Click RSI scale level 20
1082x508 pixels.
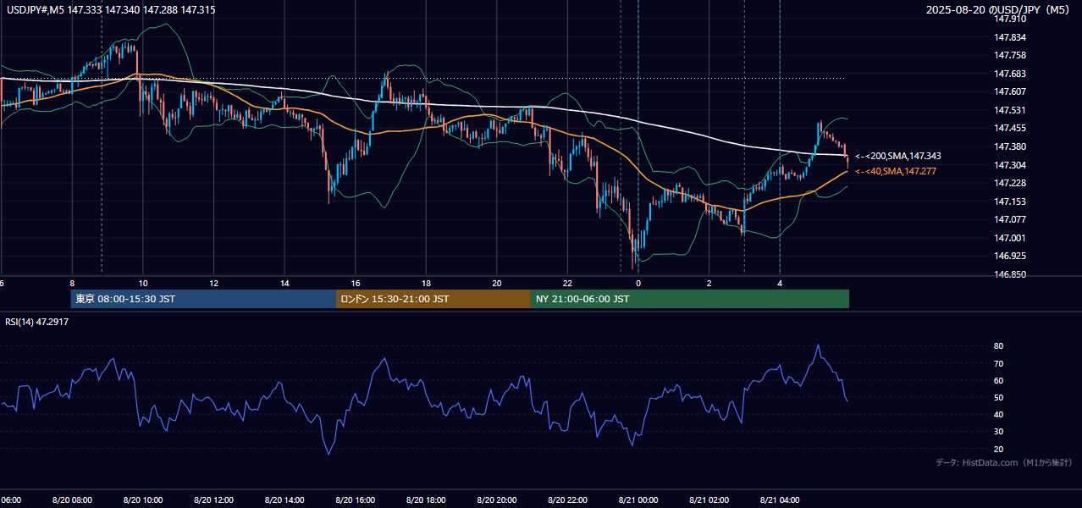(x=999, y=449)
